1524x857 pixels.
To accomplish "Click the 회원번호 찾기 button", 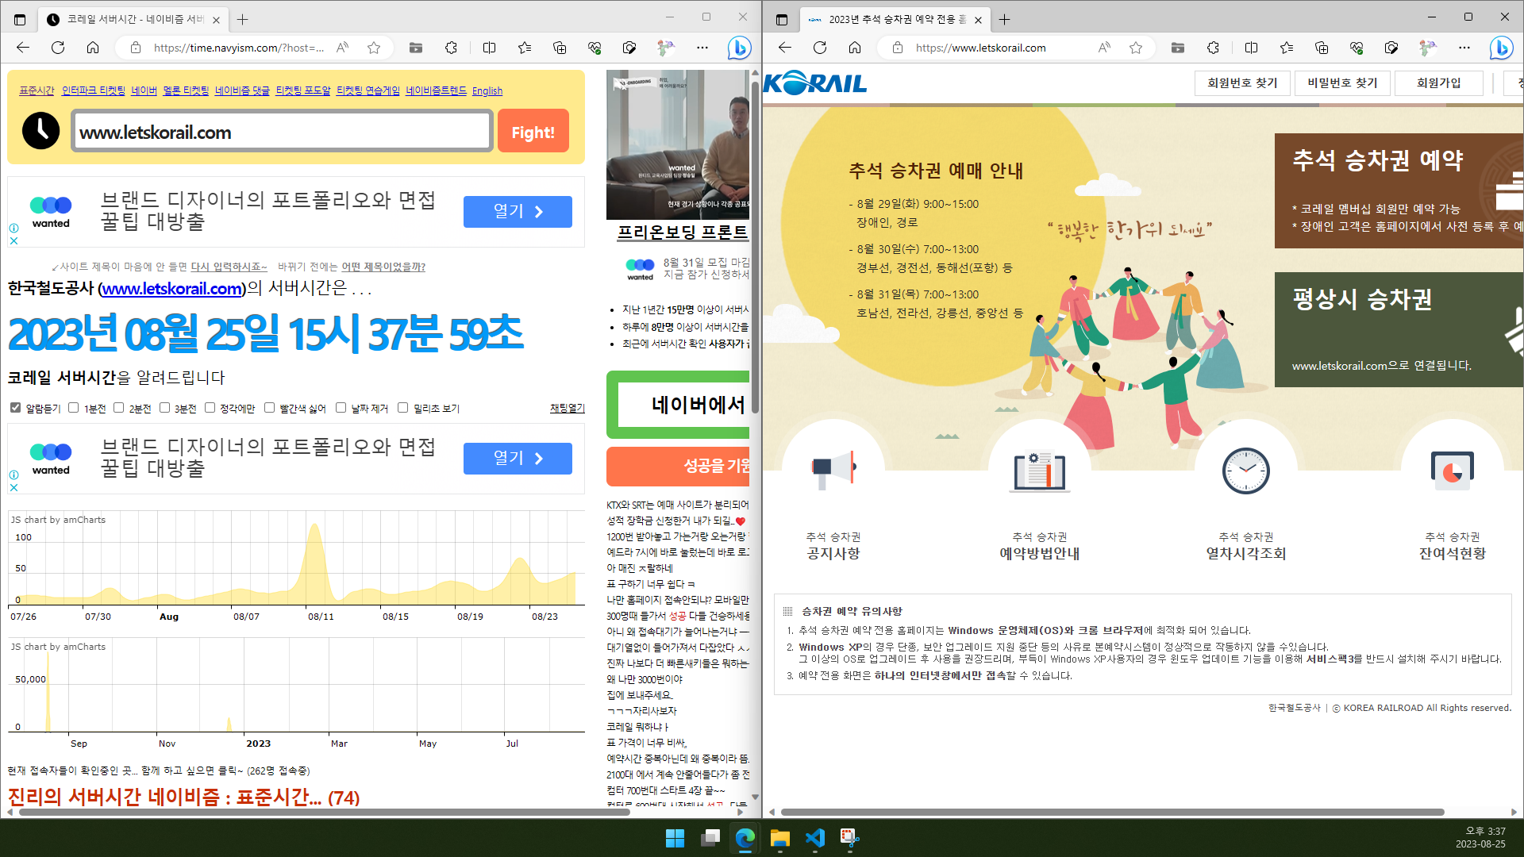I will coord(1242,83).
